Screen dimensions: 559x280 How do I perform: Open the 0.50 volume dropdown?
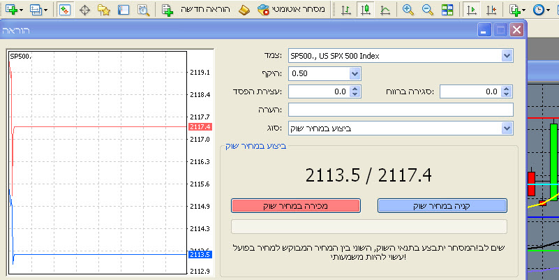click(x=354, y=73)
